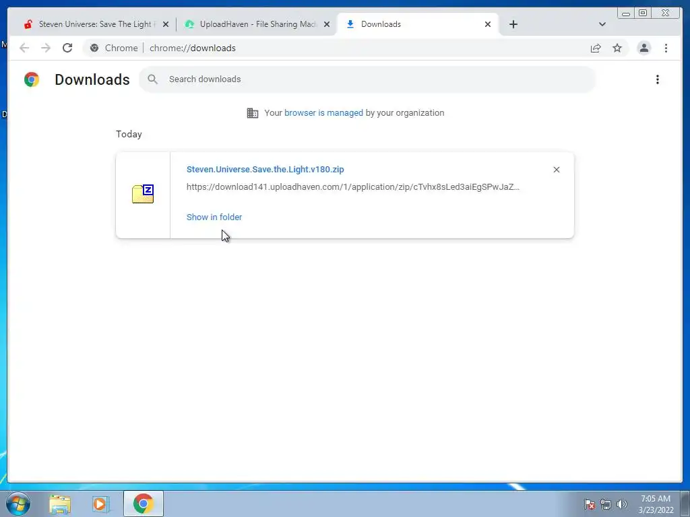Viewport: 690px width, 517px height.
Task: Click the zip file icon in download card
Action: pos(143,194)
